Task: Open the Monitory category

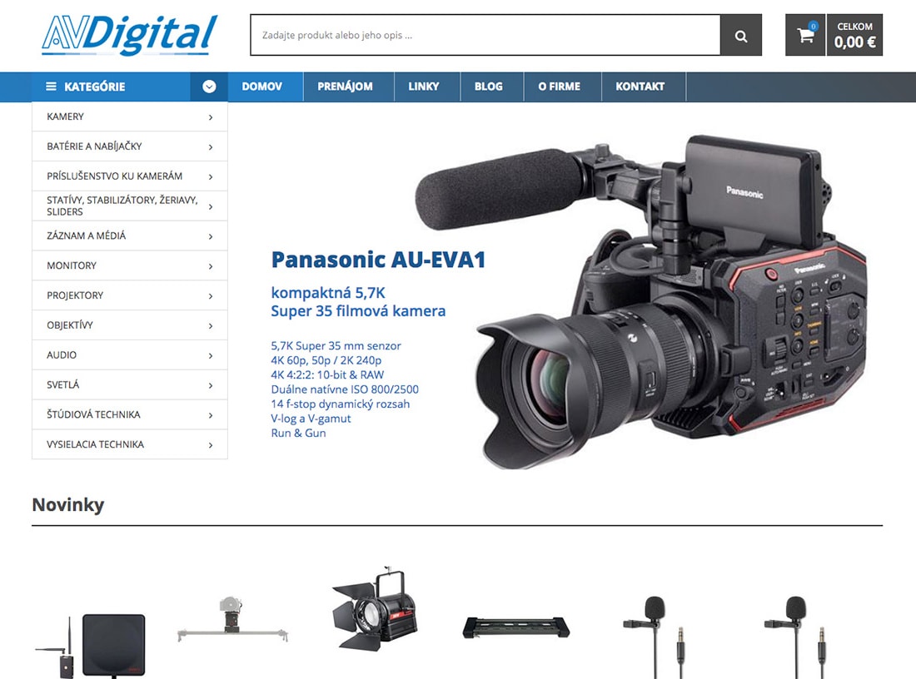Action: click(x=130, y=265)
